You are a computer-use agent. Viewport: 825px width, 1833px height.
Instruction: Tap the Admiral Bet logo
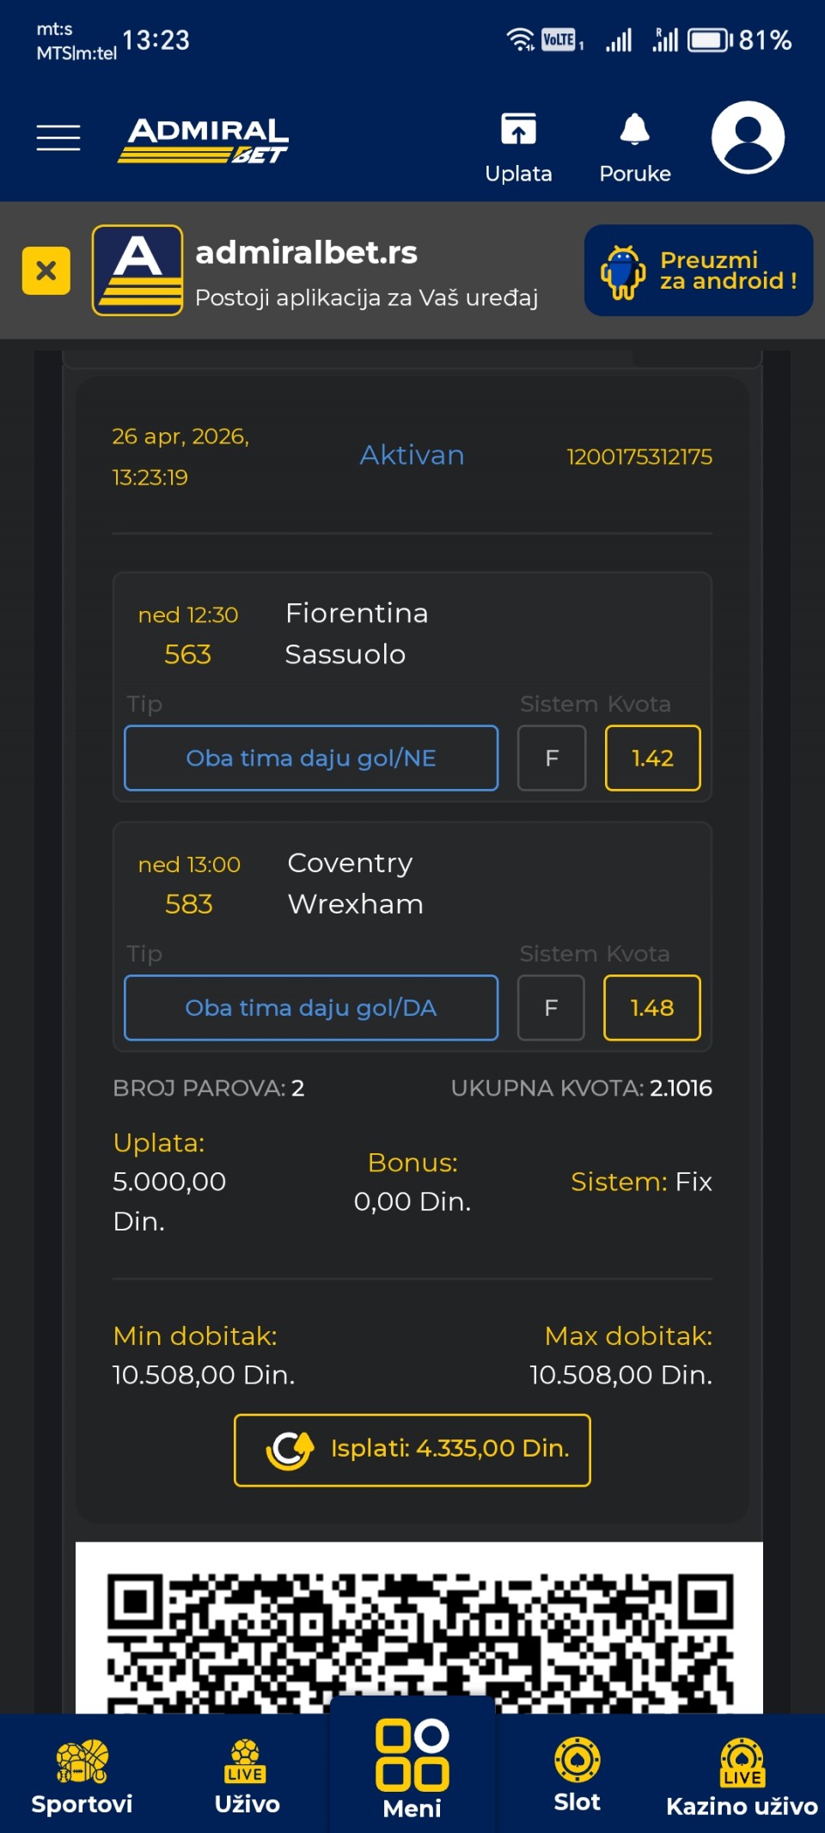(x=204, y=140)
